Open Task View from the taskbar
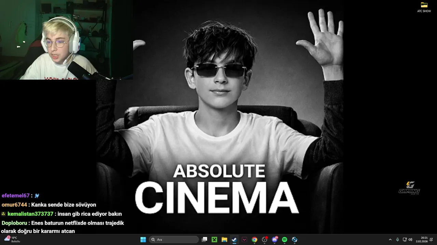 coord(205,240)
